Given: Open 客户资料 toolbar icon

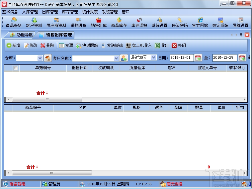Looking at the screenshot, I should (34, 23).
